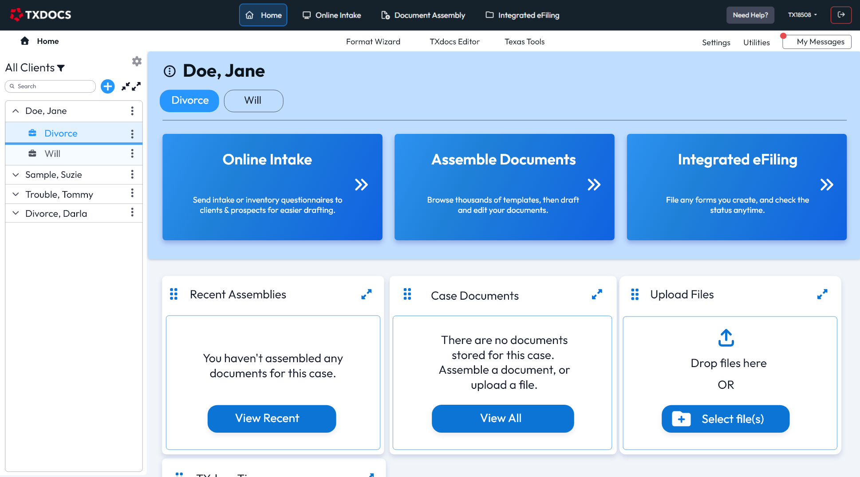Click the Integrated eFiling double-chevron arrow
This screenshot has width=860, height=477.
pyautogui.click(x=826, y=184)
